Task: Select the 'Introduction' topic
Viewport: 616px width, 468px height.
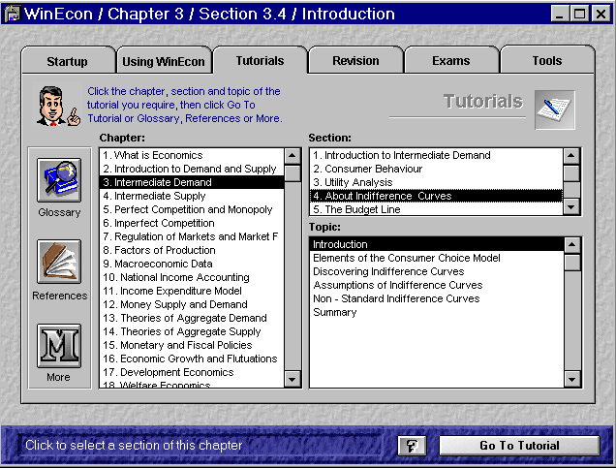Action: click(x=437, y=244)
